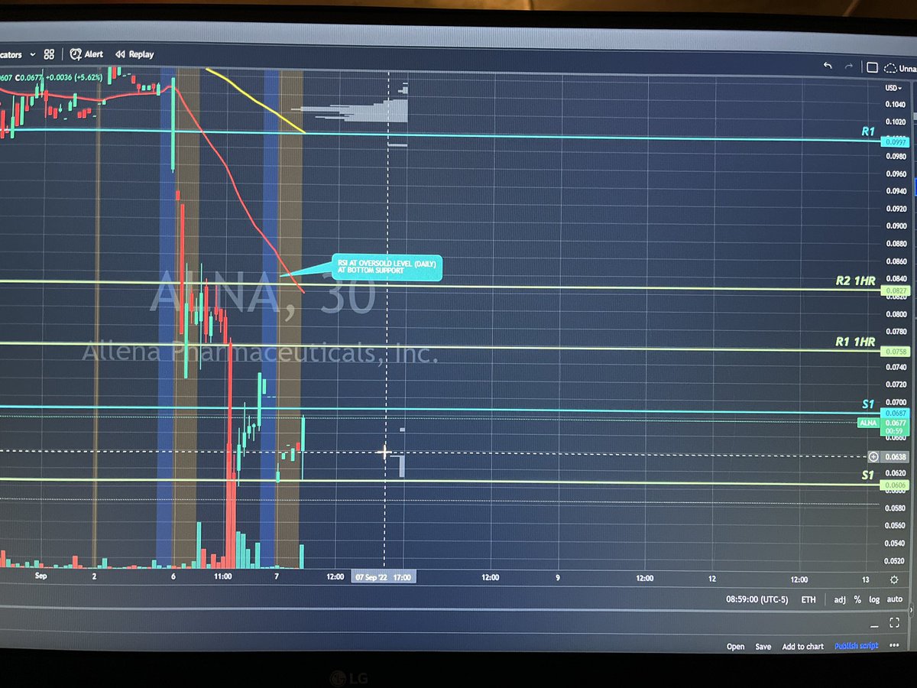Image resolution: width=917 pixels, height=688 pixels.
Task: Click Save in the Pine editor bar
Action: [x=763, y=647]
